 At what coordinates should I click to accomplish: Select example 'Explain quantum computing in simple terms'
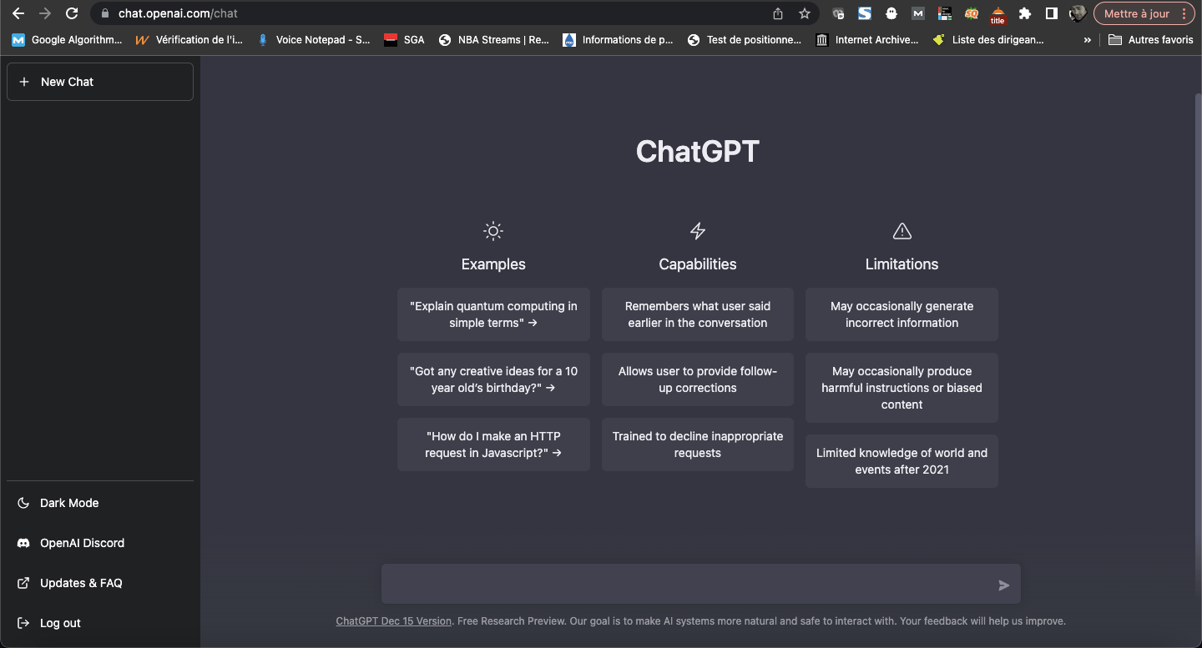tap(493, 314)
